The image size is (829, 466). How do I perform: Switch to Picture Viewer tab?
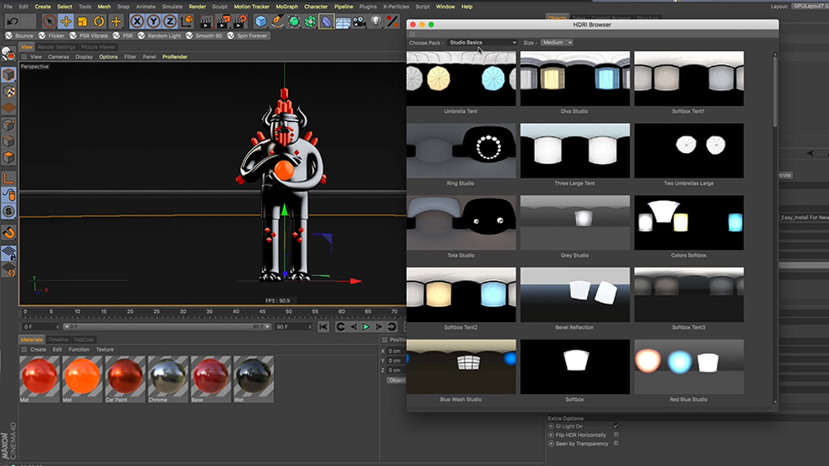98,47
